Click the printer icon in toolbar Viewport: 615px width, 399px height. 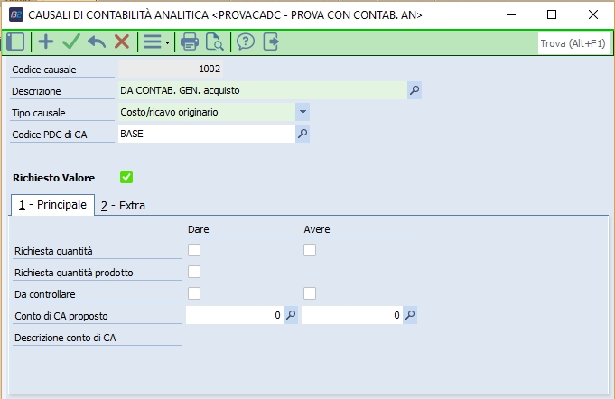click(190, 42)
